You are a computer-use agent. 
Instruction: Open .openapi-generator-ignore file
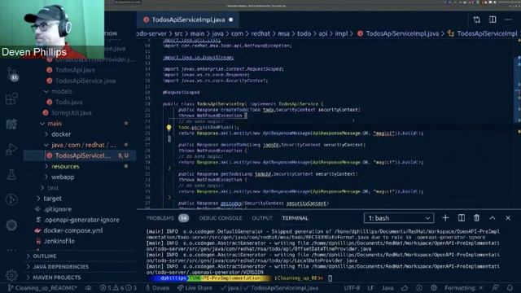click(x=81, y=220)
